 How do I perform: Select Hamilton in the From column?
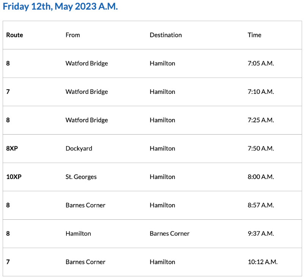pyautogui.click(x=78, y=233)
